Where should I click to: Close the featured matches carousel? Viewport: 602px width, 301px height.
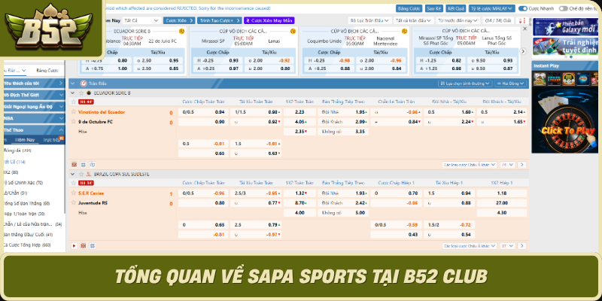524,29
